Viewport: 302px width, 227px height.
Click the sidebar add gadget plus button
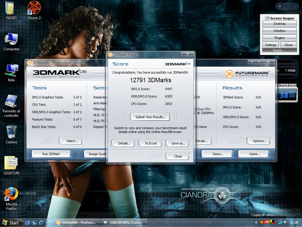pos(280,6)
